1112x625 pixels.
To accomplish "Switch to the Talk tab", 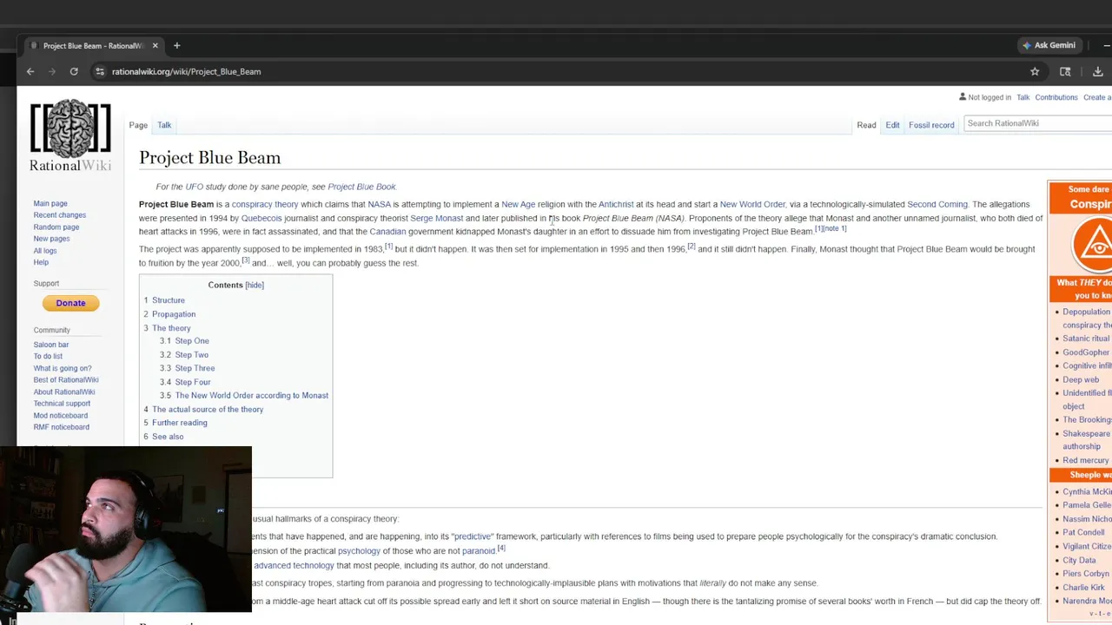I will click(x=164, y=125).
